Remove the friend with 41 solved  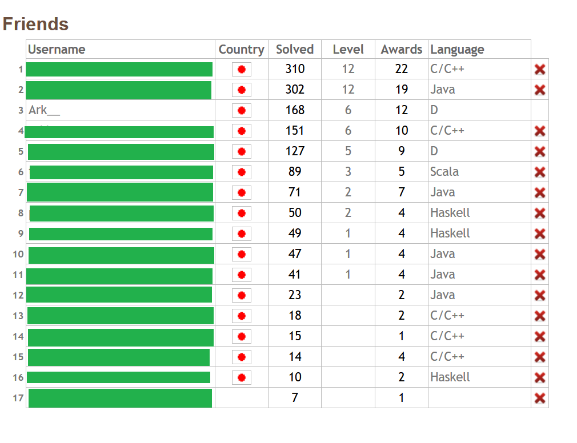tap(539, 275)
